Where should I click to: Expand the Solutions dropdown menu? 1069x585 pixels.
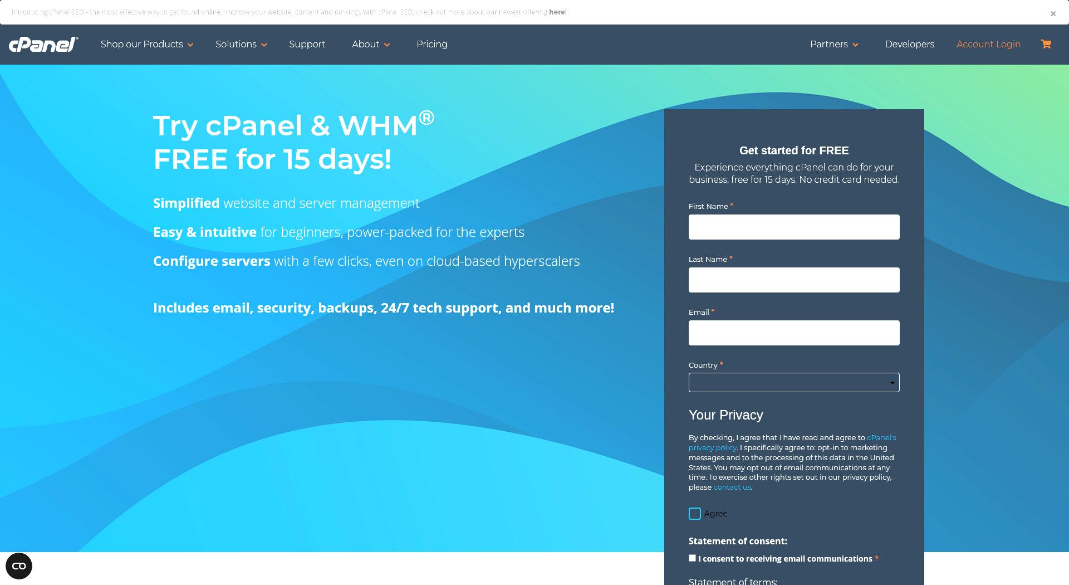241,44
